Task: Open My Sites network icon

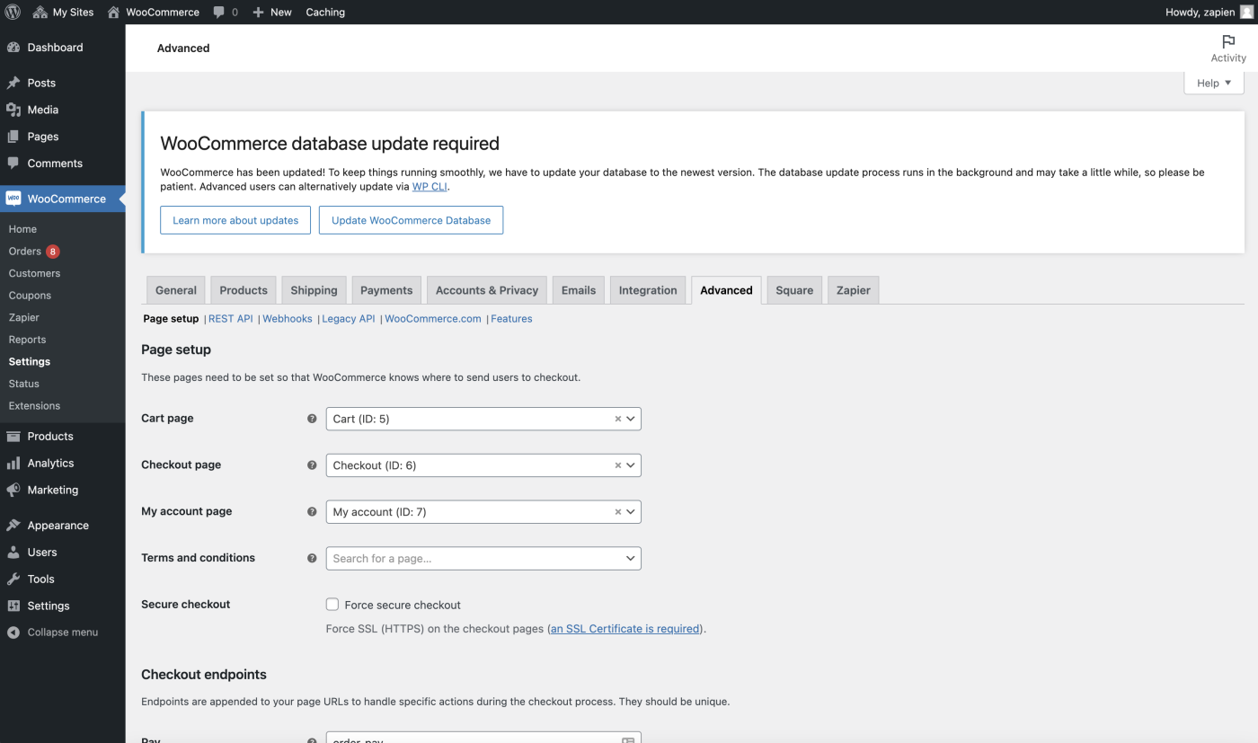Action: pyautogui.click(x=40, y=12)
